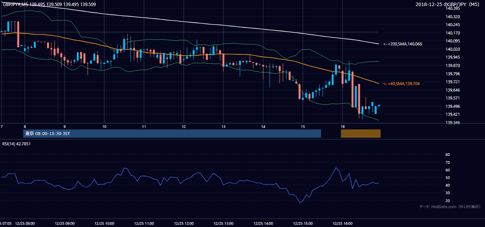
Task: Click RSI scale level 70
Action: click(447, 162)
